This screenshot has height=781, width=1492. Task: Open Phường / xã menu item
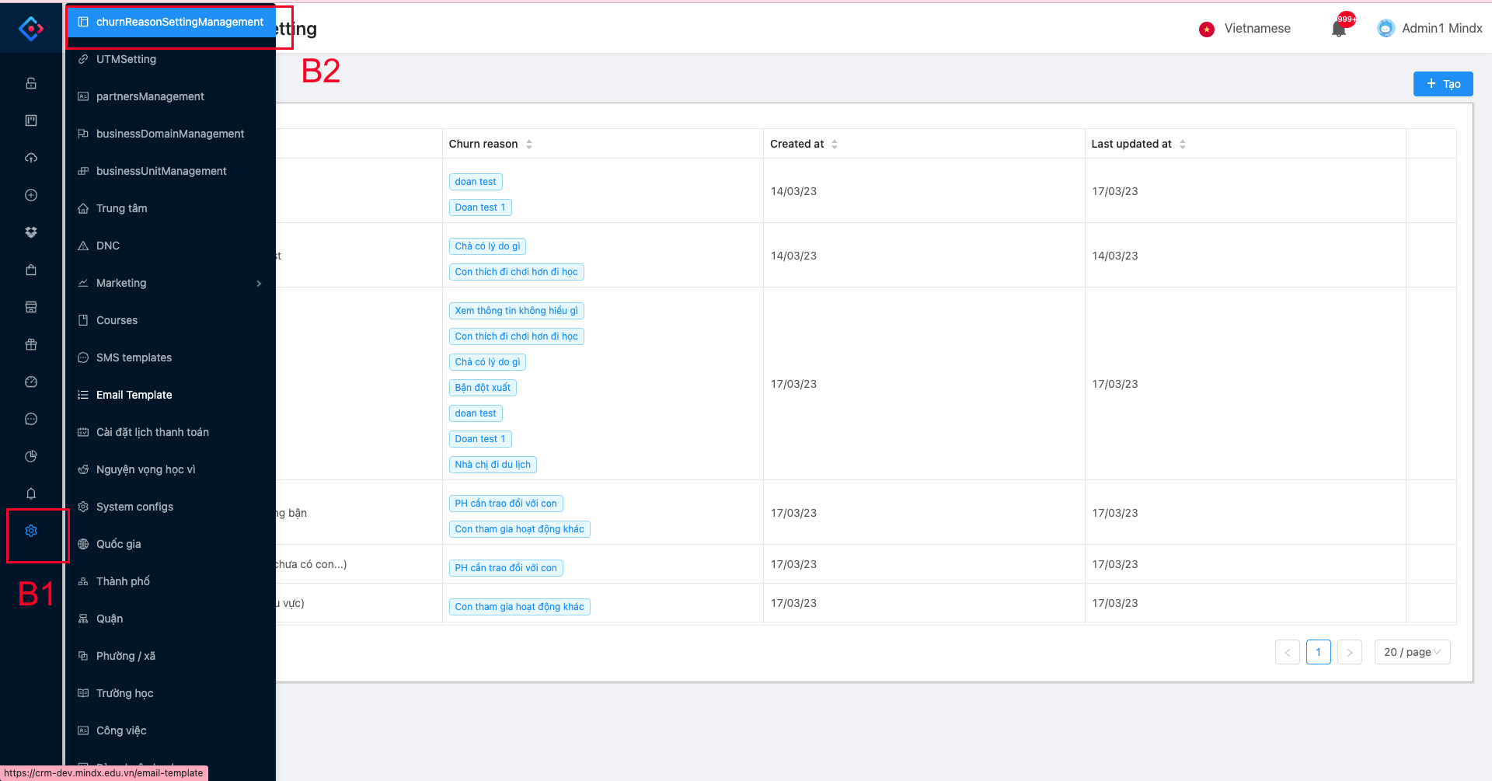[x=171, y=656]
